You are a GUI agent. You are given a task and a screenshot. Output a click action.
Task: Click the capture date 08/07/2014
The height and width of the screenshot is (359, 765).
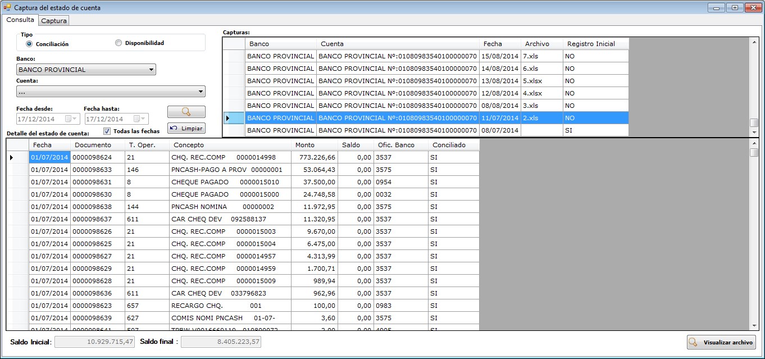point(499,130)
